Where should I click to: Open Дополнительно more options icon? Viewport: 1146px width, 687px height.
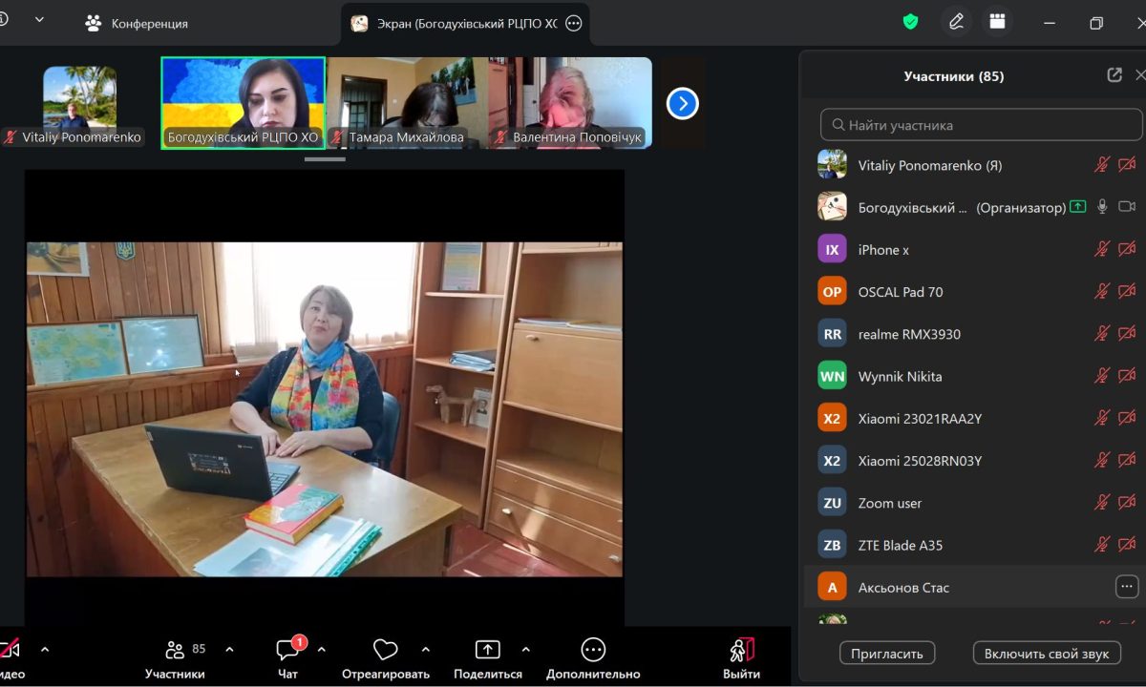593,651
